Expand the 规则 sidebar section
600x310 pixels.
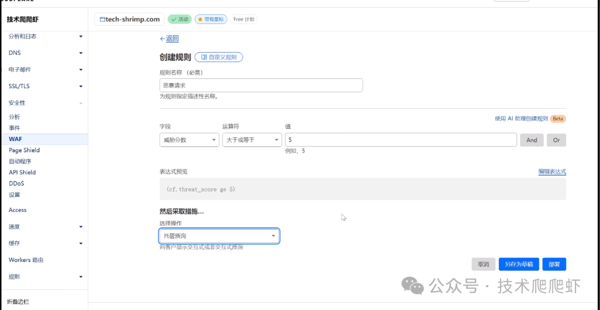[x=45, y=277]
